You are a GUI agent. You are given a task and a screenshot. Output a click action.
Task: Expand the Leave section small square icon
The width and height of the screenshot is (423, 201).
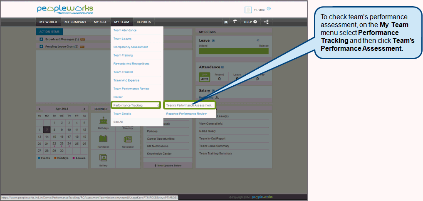tap(213, 41)
